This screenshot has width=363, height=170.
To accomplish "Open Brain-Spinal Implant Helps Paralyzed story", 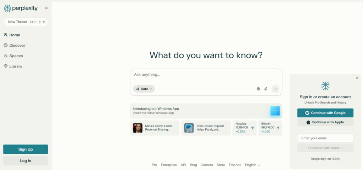I will tap(206, 128).
